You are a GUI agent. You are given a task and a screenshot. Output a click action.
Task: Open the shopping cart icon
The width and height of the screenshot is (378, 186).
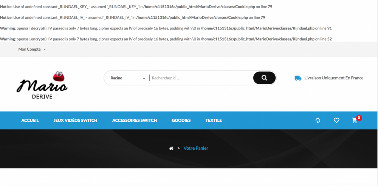tap(355, 120)
